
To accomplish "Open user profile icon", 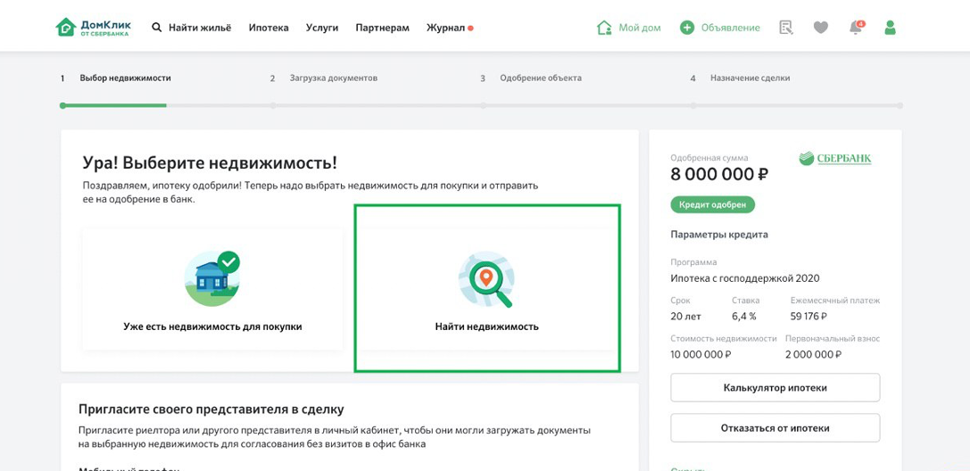I will coord(891,28).
